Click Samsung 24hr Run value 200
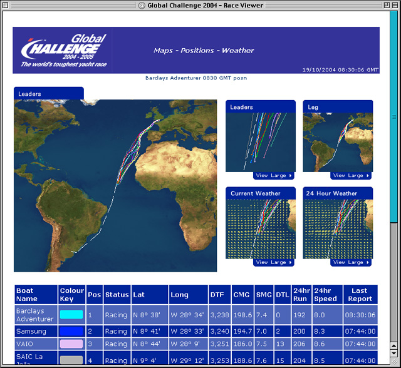The height and width of the screenshot is (368, 401). (x=299, y=332)
